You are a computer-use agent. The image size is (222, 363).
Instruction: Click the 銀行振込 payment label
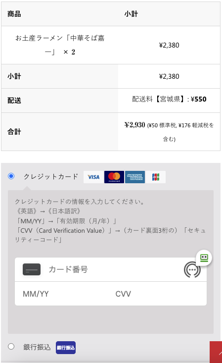point(37,347)
